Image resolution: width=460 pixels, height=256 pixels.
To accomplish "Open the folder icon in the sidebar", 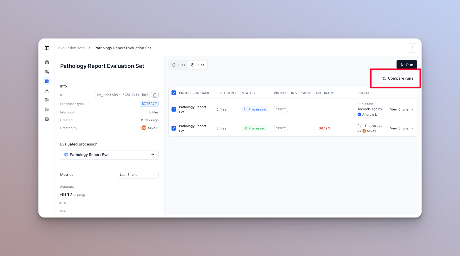I will click(47, 100).
